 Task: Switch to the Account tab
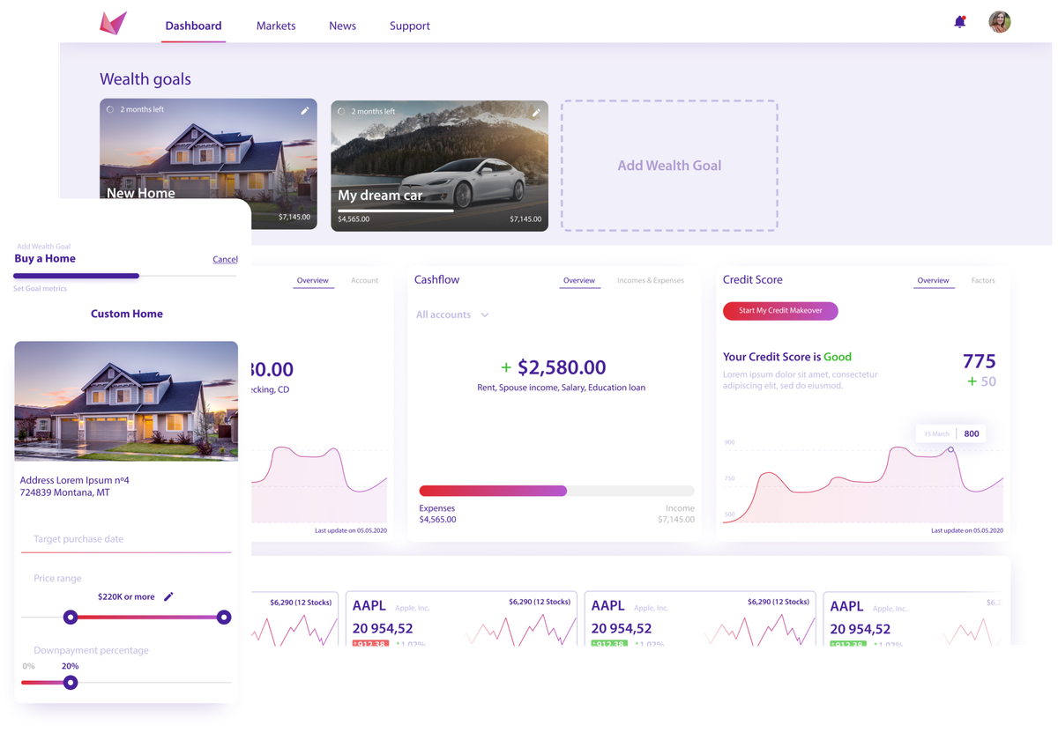(x=364, y=280)
